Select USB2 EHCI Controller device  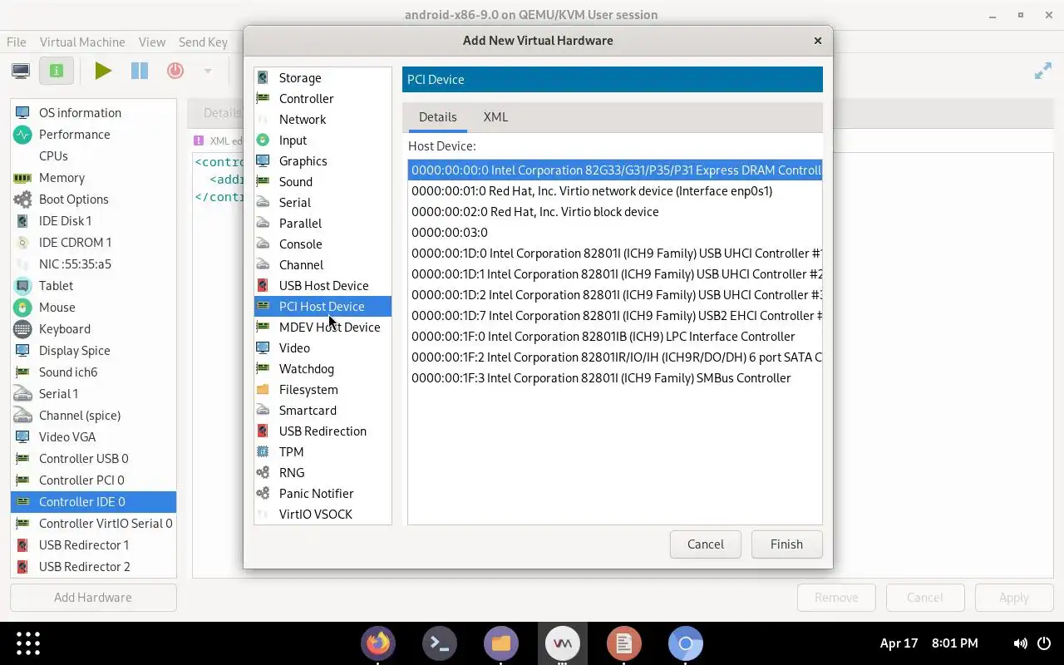[614, 316]
